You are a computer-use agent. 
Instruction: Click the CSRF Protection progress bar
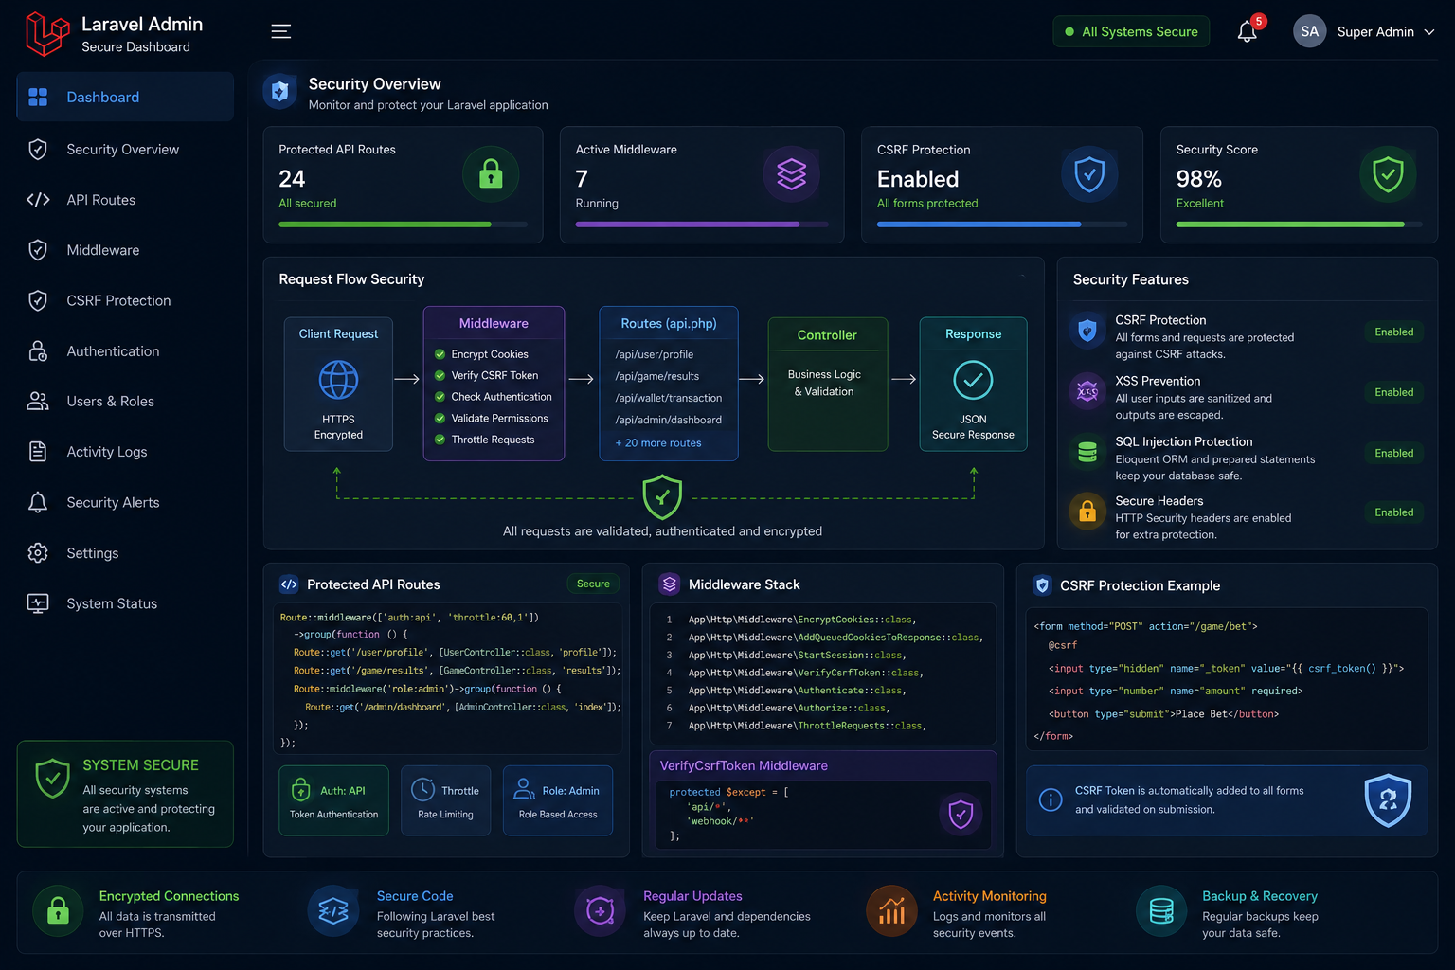click(1002, 225)
